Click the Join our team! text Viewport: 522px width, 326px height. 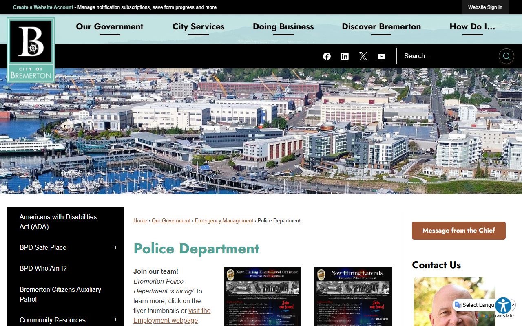(156, 271)
